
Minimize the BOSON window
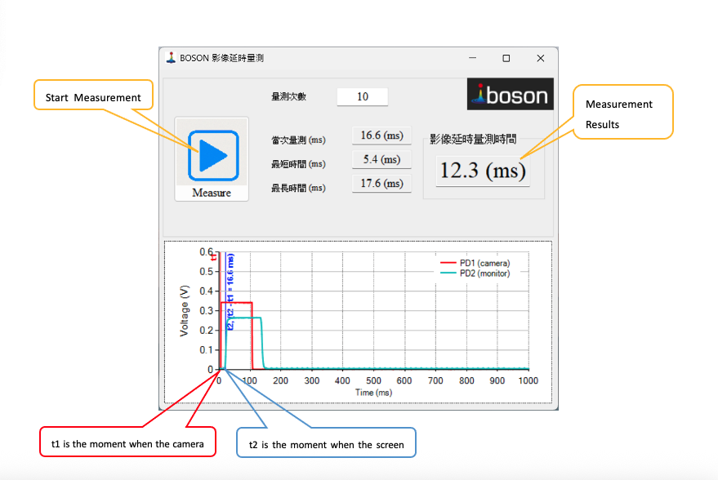[x=473, y=58]
